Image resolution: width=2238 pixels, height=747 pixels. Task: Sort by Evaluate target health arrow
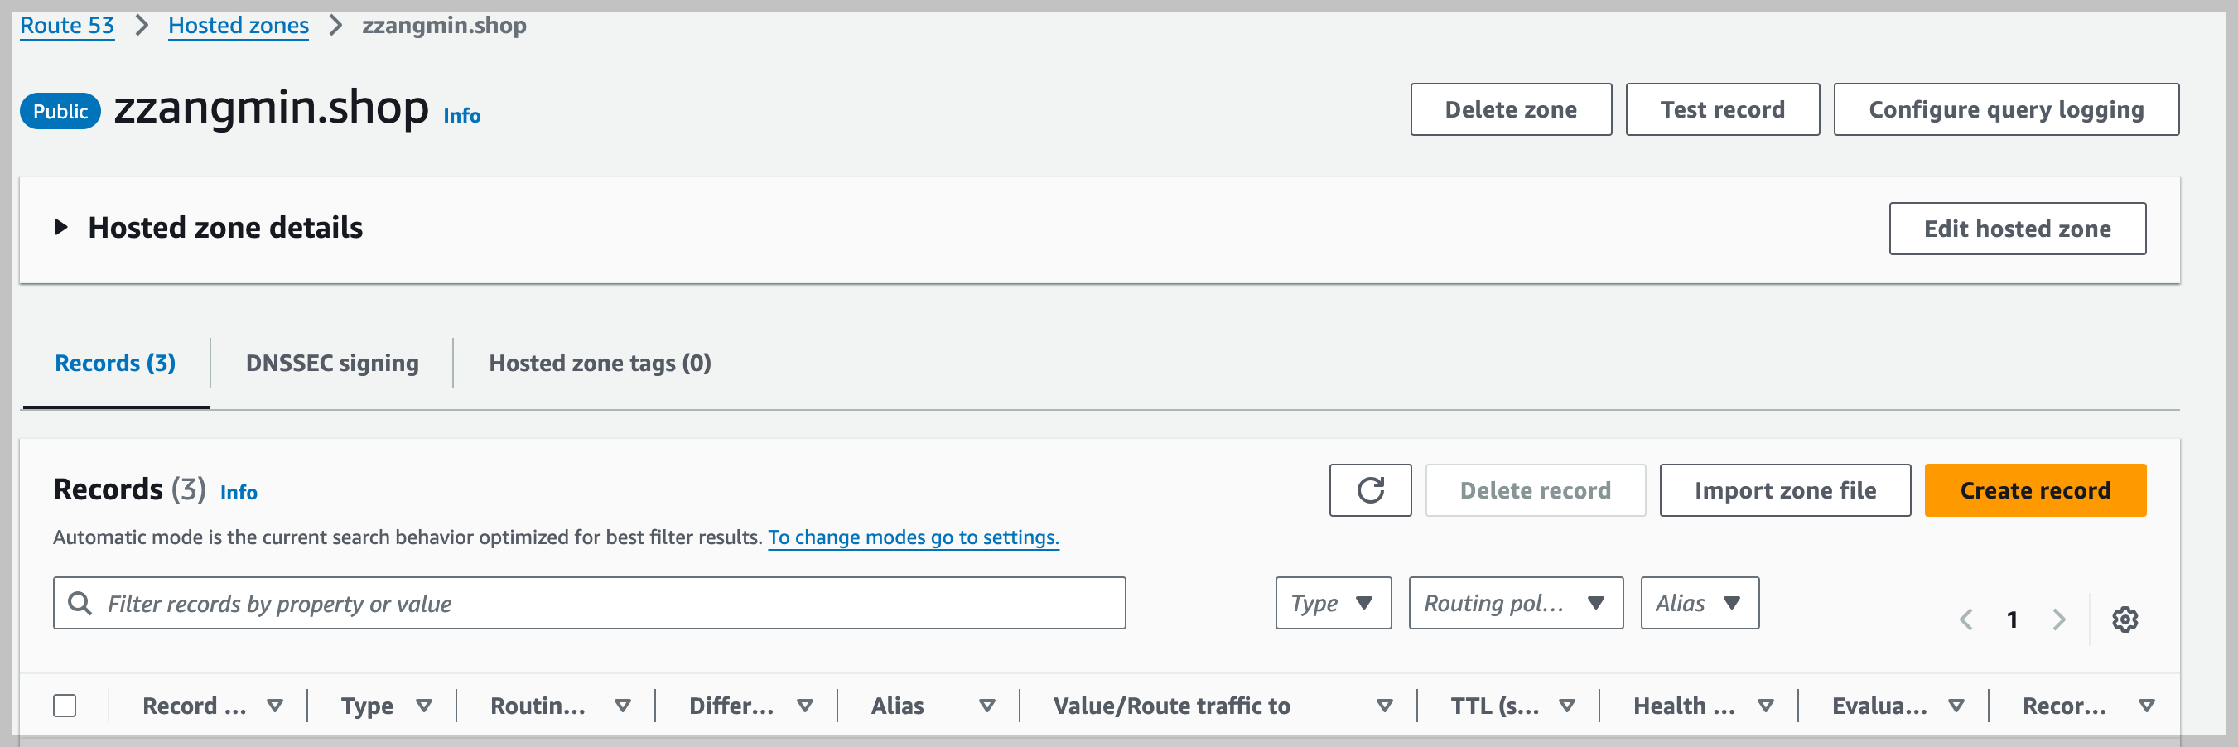(1956, 706)
